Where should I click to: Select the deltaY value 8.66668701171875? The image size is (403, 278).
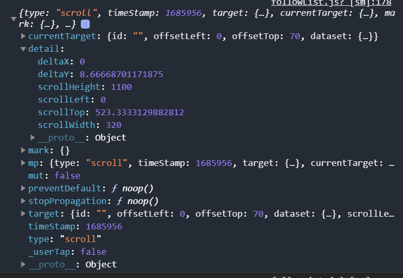point(121,75)
